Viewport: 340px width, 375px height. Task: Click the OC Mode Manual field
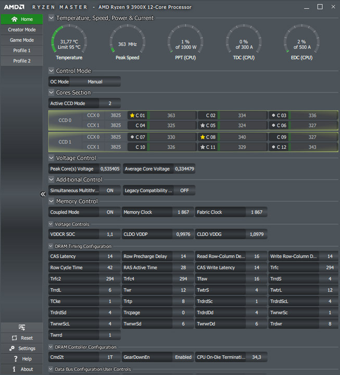(84, 82)
